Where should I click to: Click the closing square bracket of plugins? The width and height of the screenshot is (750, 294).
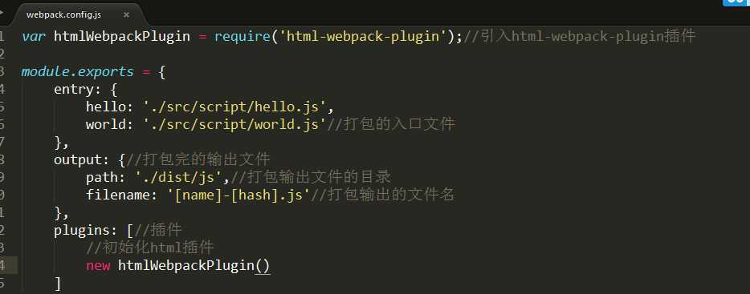tap(58, 284)
